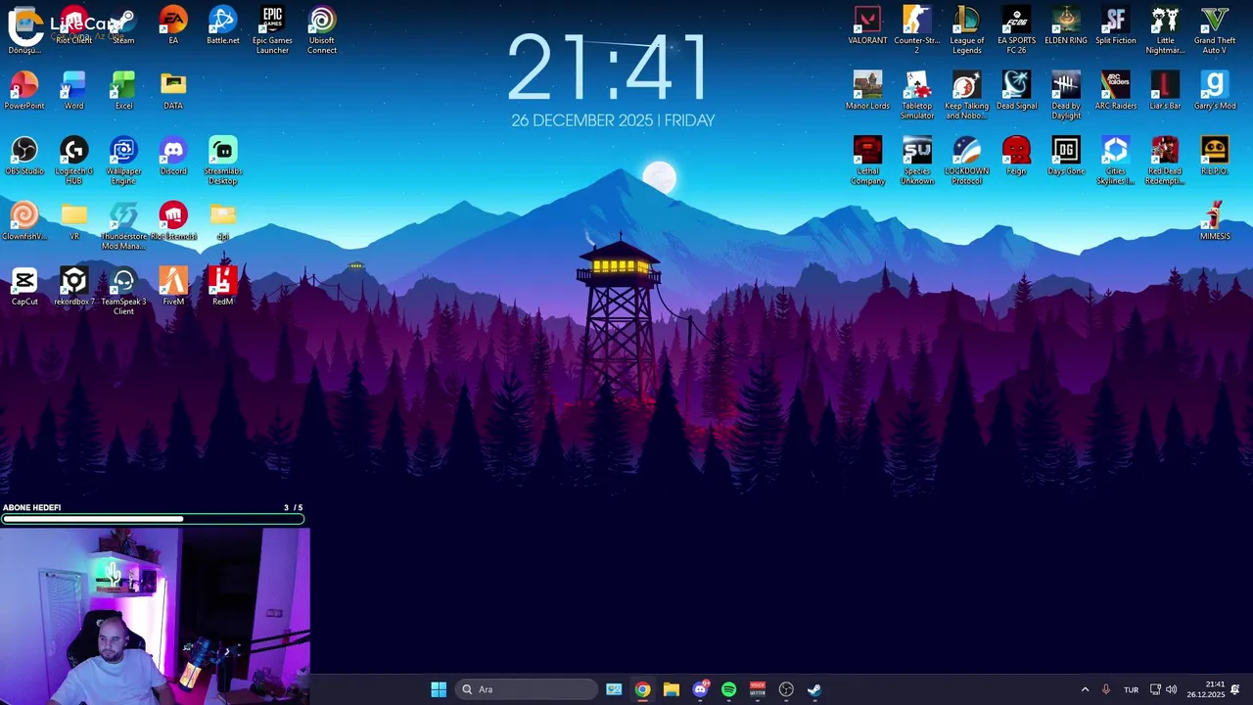Select the Wallpaper Engine shortcut
Image resolution: width=1253 pixels, height=705 pixels.
pyautogui.click(x=123, y=162)
